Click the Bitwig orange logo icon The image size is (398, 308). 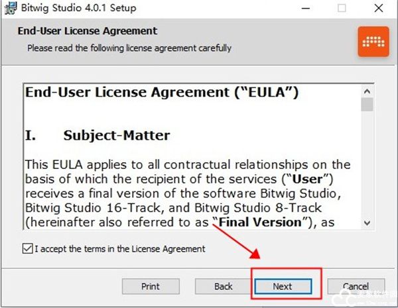pos(373,42)
